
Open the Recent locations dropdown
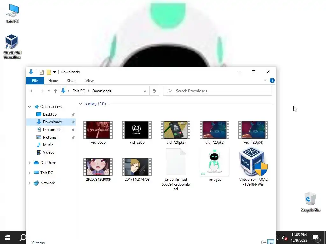tap(49, 91)
